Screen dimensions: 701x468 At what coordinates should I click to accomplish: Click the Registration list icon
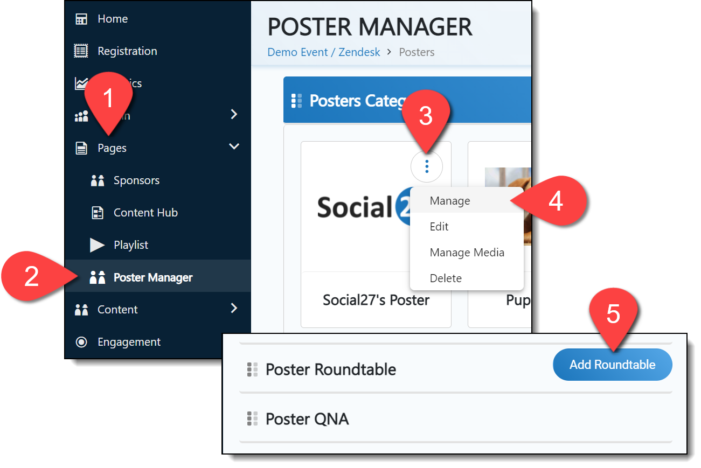[81, 51]
